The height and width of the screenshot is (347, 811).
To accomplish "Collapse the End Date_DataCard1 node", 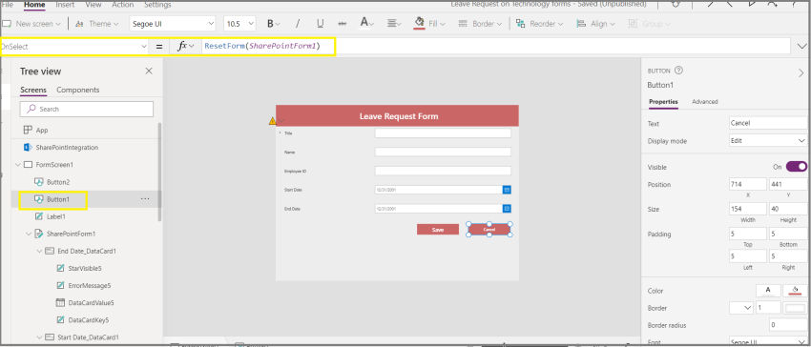I will click(39, 251).
